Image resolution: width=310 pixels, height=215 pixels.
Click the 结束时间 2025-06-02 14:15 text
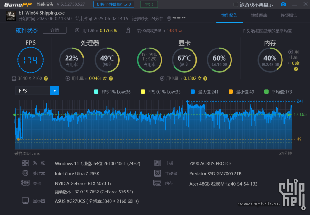click(102, 19)
